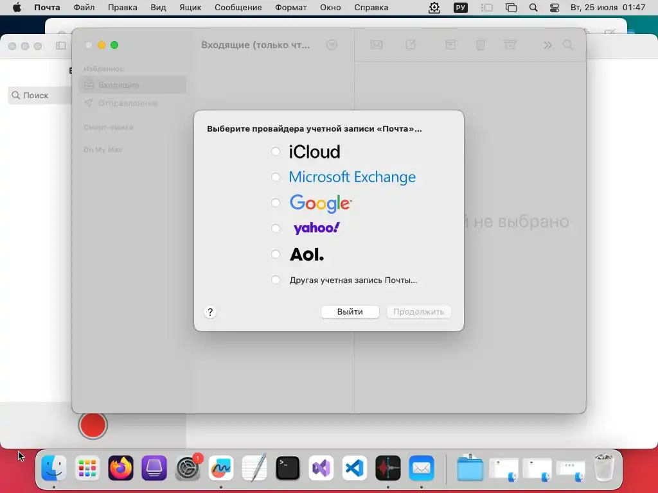Open the Формат menu
This screenshot has height=493, width=658.
pyautogui.click(x=291, y=8)
